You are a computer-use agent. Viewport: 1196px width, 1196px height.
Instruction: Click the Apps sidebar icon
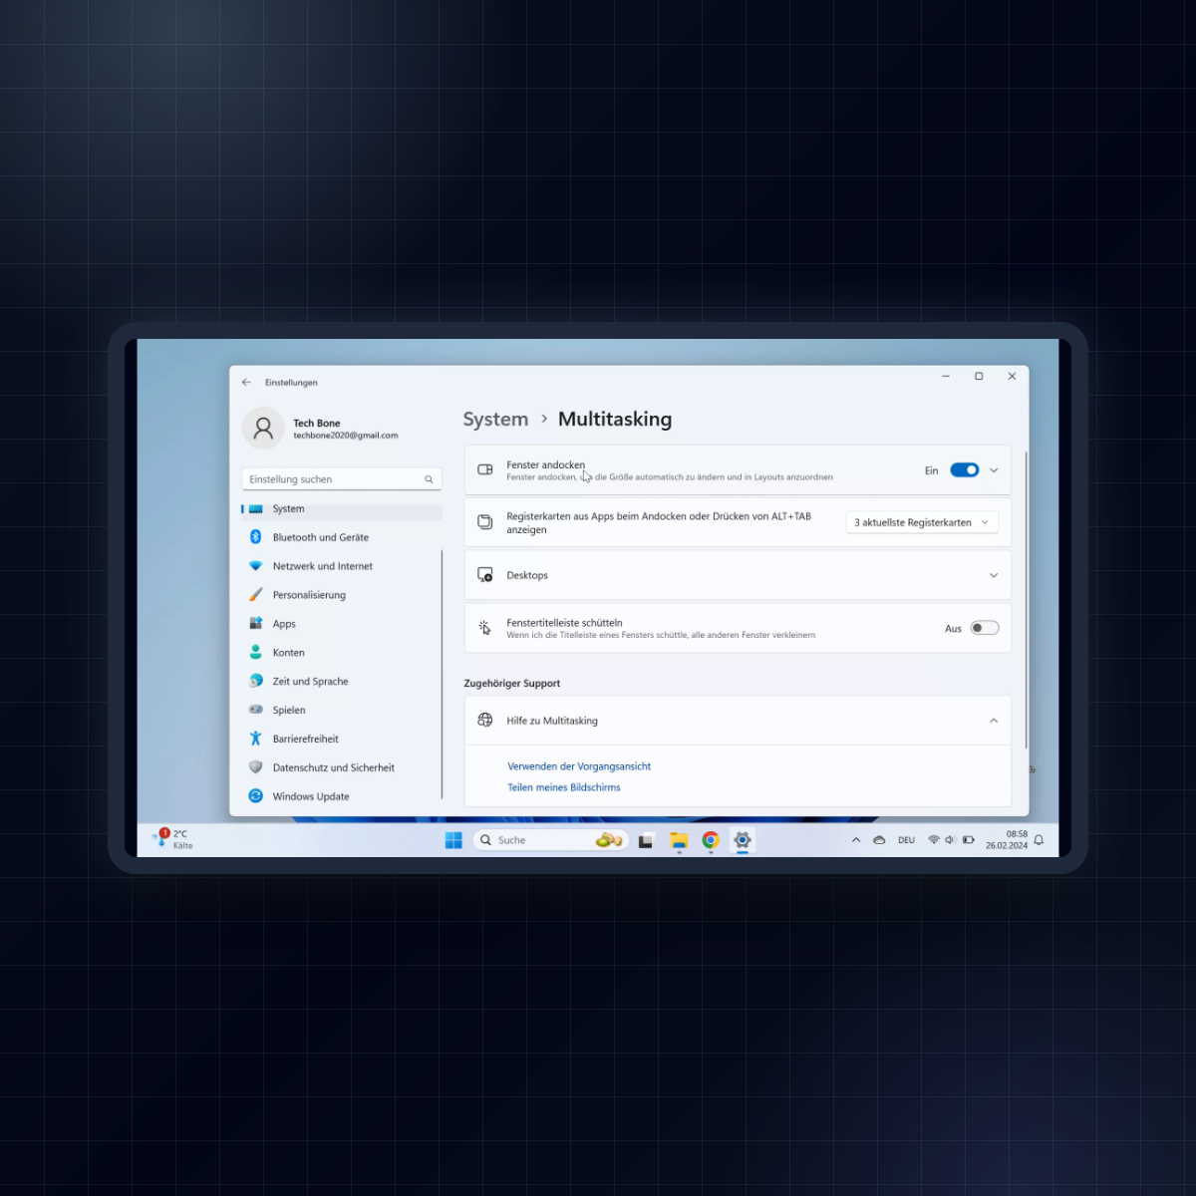pos(255,624)
